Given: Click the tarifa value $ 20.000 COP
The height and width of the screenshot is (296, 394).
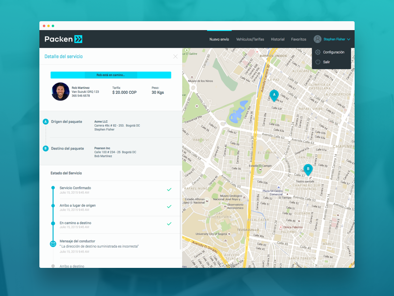Looking at the screenshot, I should (125, 92).
